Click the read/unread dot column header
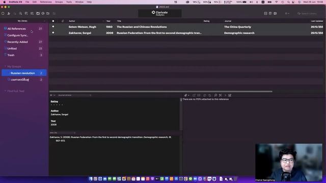Viewport: 326px width, 183px height. [53, 21]
